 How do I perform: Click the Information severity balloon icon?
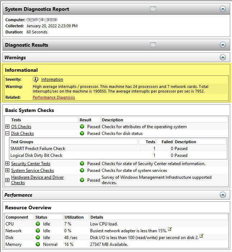click(35, 79)
